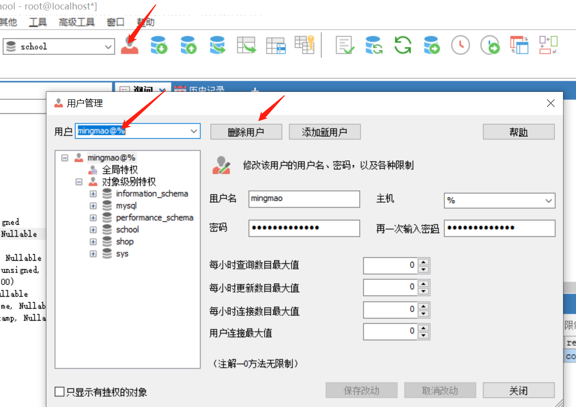Close the 用户管理 dialog with X

click(x=551, y=103)
